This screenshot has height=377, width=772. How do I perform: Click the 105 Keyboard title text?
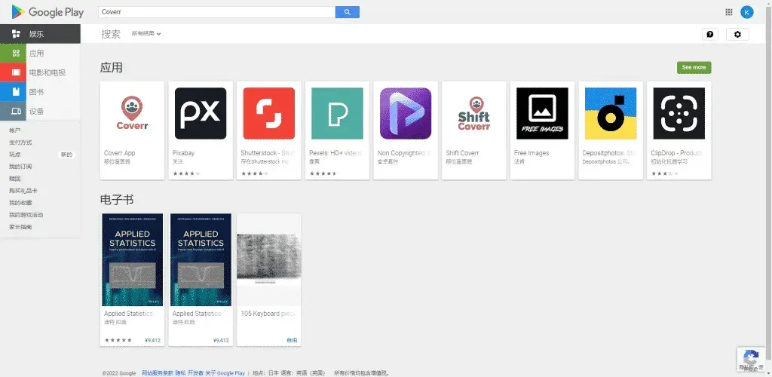point(268,314)
